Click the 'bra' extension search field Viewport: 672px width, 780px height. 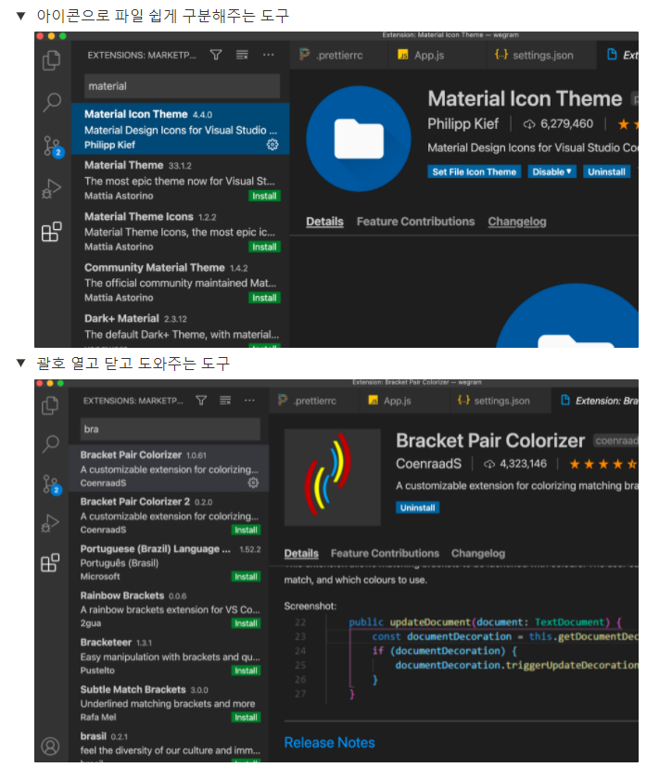point(170,428)
